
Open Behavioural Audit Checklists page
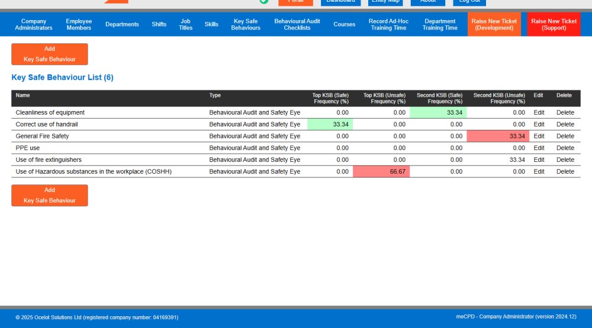click(297, 24)
